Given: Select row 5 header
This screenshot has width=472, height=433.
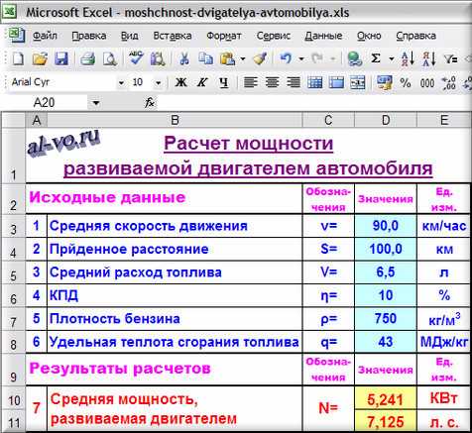Looking at the screenshot, I should tap(13, 272).
